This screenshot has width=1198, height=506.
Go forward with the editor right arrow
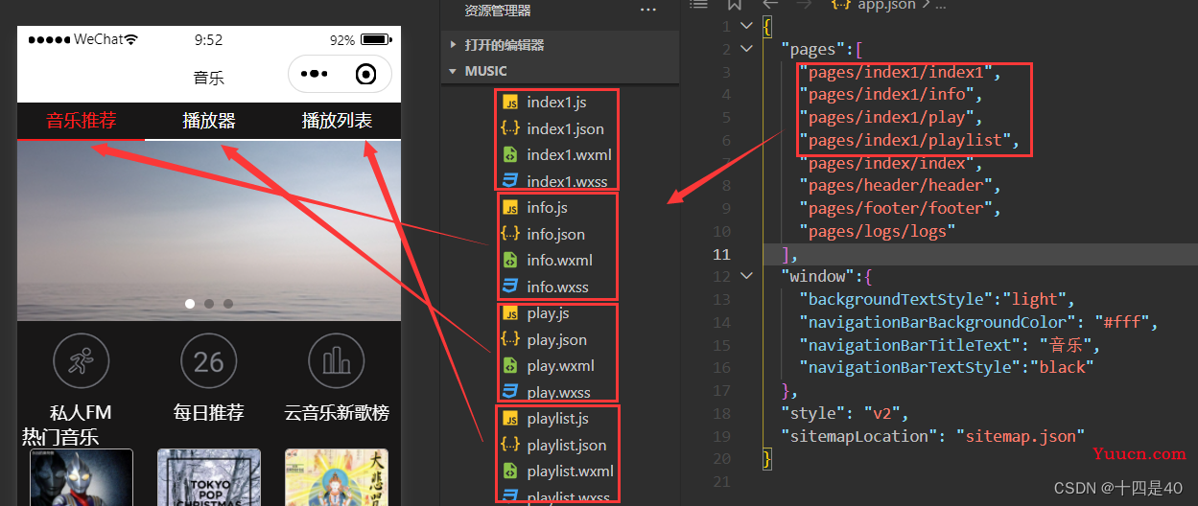tap(804, 5)
